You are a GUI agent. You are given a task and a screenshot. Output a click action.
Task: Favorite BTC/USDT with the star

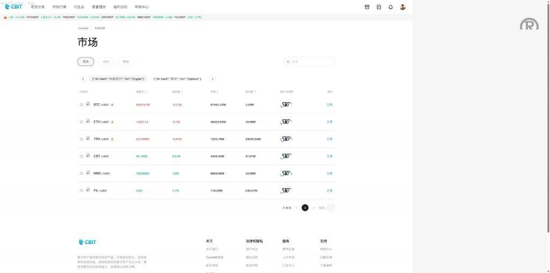82,105
